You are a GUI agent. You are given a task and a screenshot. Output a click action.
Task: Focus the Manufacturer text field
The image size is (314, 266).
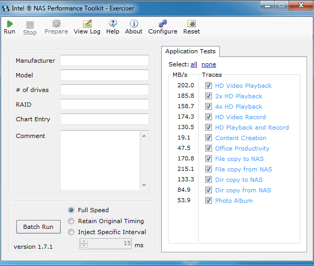(x=105, y=61)
